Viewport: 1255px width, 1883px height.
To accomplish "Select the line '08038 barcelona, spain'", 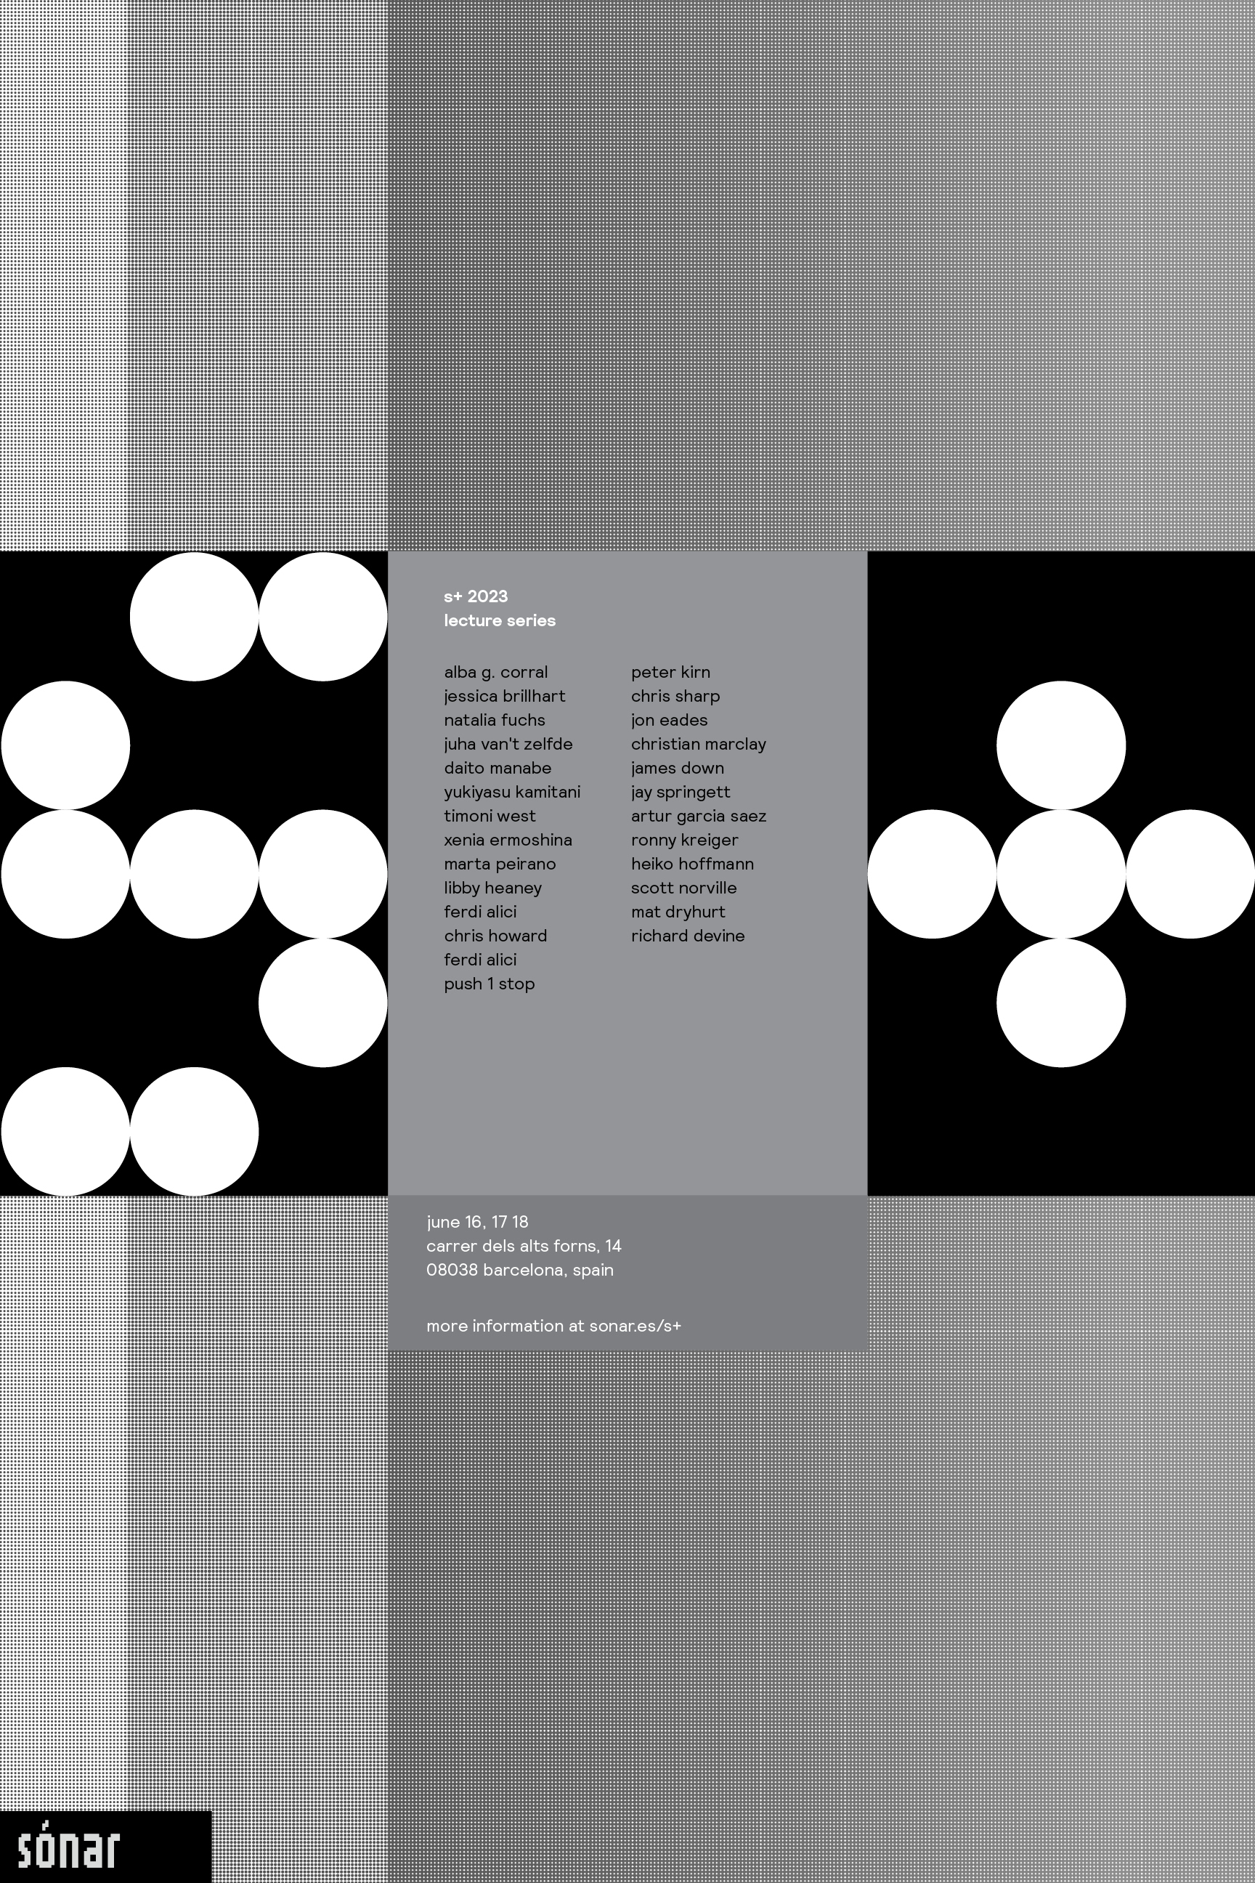I will 520,1271.
